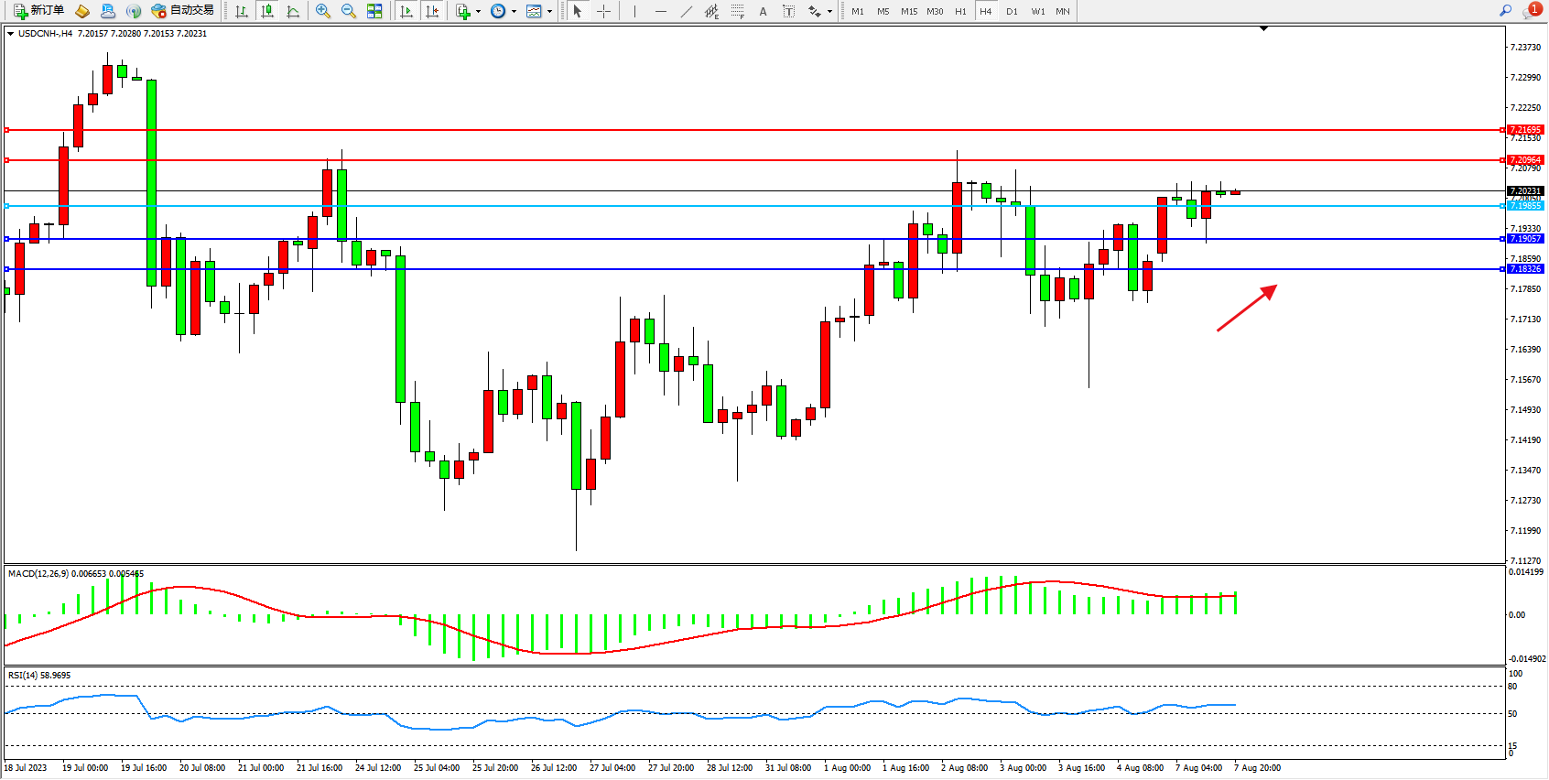Click the red 7.21695 price line label

pos(1525,130)
